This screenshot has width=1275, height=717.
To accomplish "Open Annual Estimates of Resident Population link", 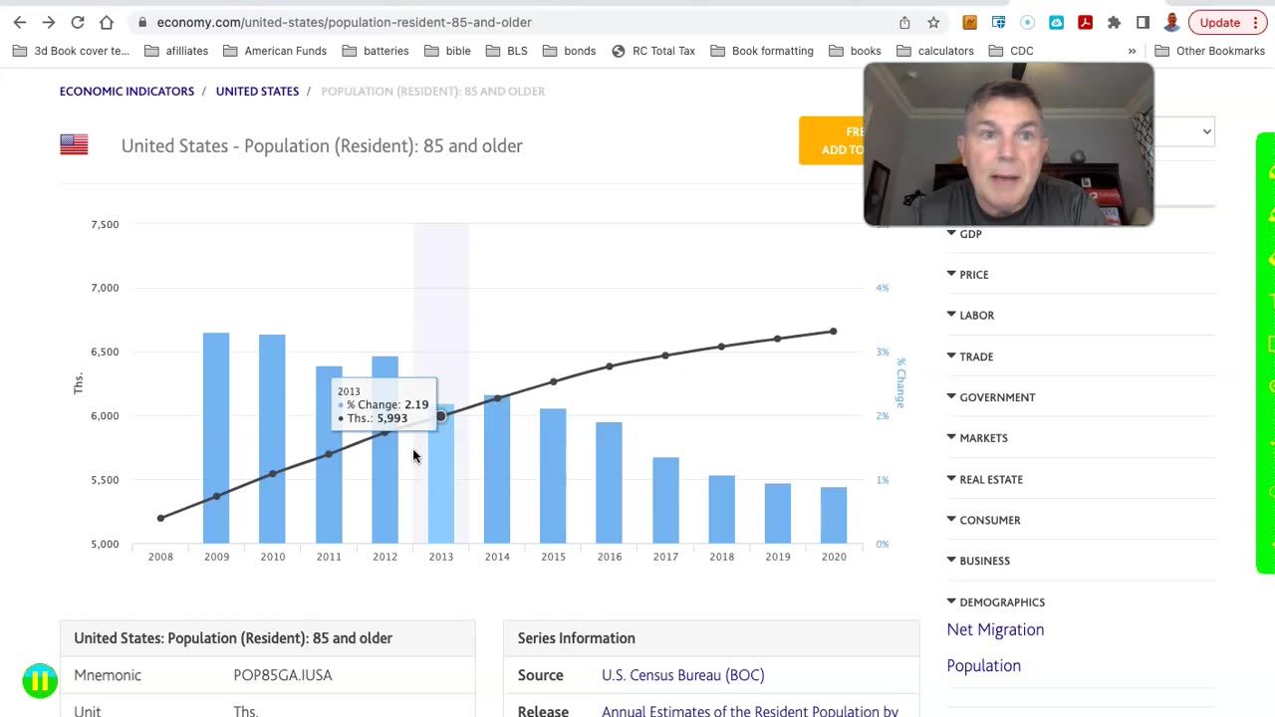I will point(750,710).
